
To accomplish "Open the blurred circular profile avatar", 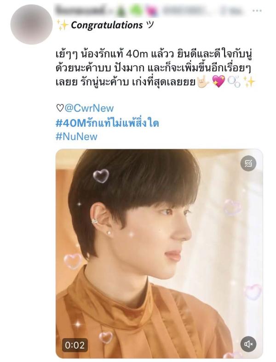I will click(32, 24).
